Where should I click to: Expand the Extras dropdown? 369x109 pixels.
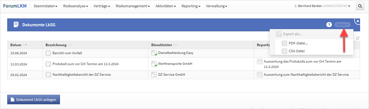343,25
